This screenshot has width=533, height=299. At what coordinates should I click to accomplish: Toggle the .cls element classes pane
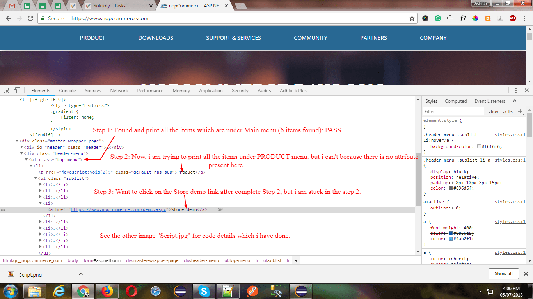tap(508, 112)
